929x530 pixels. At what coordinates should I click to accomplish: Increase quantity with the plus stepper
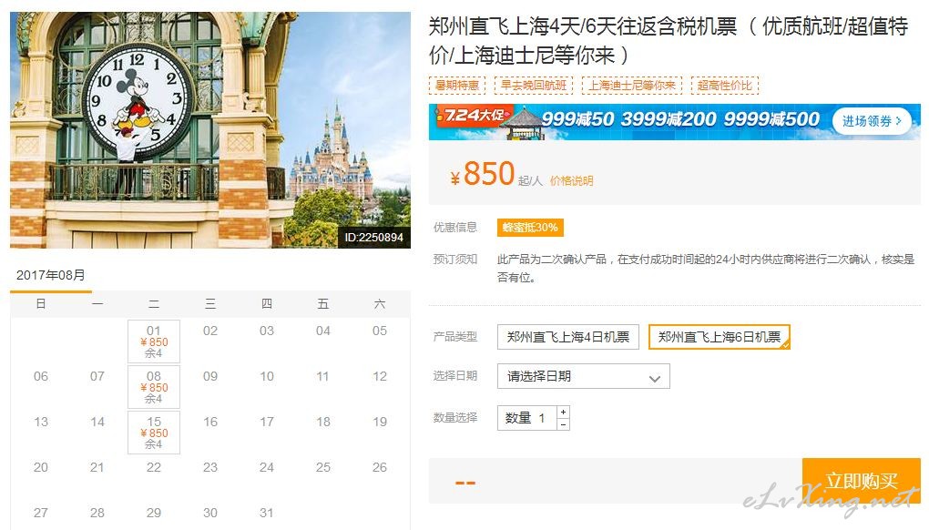tap(563, 412)
